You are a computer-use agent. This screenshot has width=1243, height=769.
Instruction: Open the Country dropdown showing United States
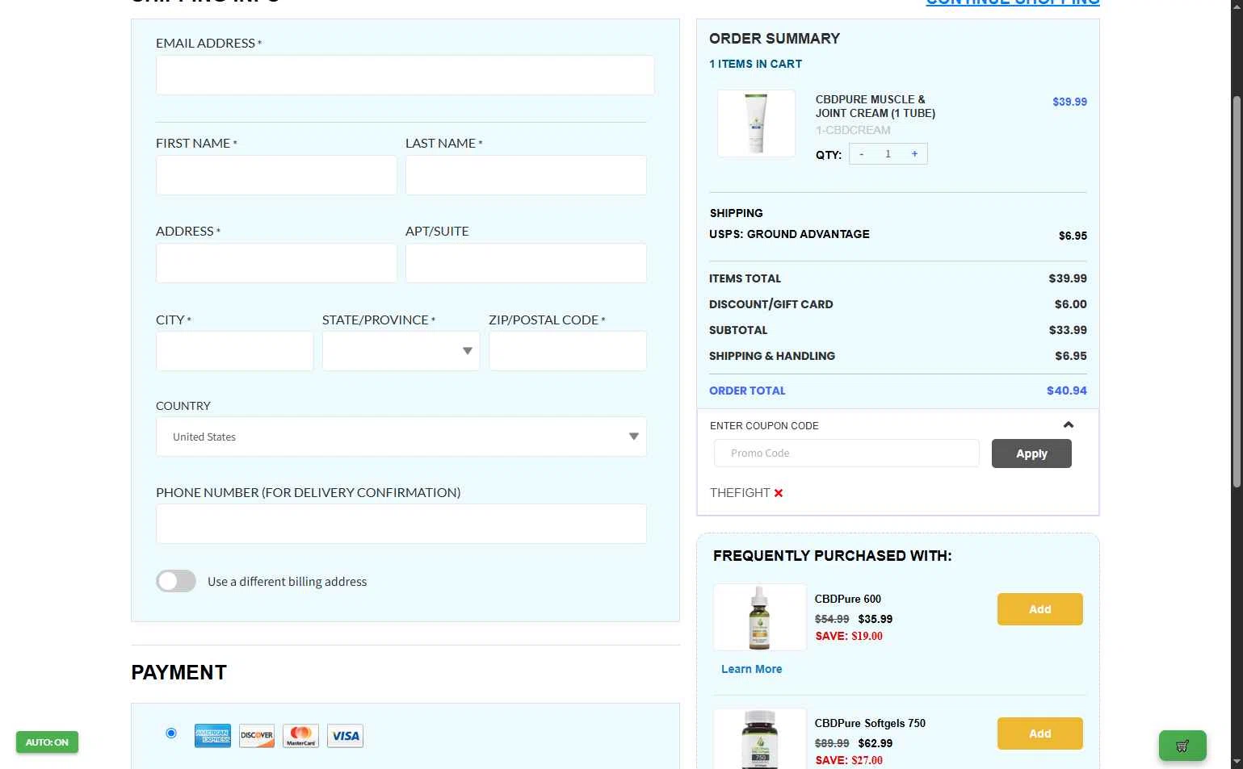coord(401,437)
